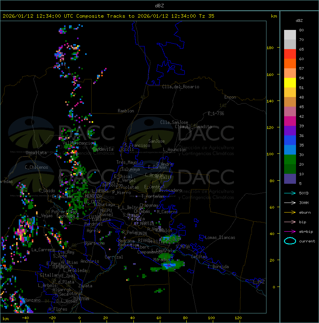Click the blue radar echo near Mirador
Viewport: 319px width, 323px height.
169,265
